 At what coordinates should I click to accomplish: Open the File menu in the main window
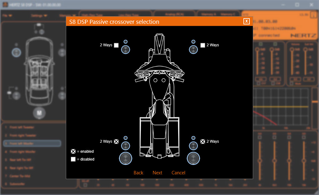[7, 16]
